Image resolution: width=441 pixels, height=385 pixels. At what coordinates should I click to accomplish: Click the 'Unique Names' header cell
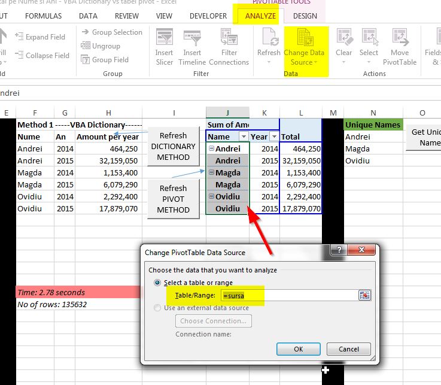373,125
